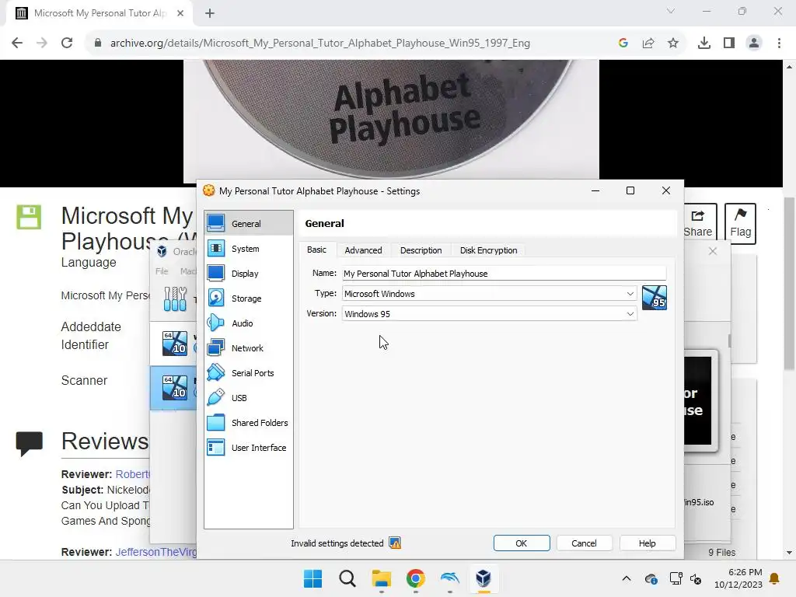The image size is (796, 597).
Task: Switch to the Description tab
Action: click(421, 250)
